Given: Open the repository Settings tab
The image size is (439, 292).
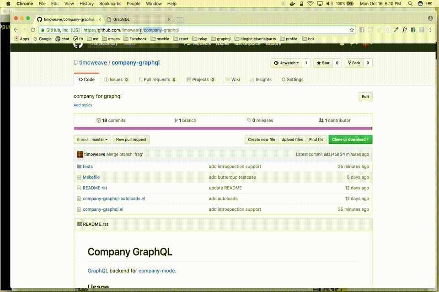Looking at the screenshot, I should pyautogui.click(x=292, y=80).
